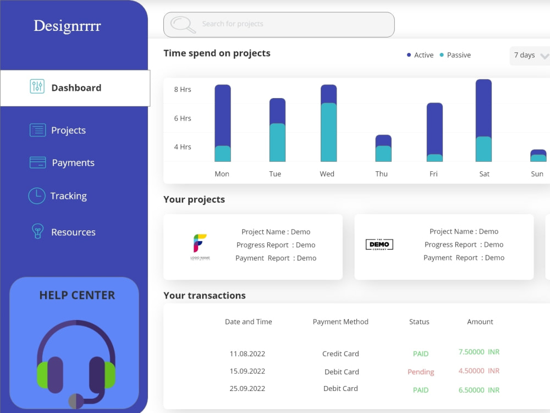Click the 7.50000 INR amount
550x413 pixels.
pyautogui.click(x=479, y=352)
